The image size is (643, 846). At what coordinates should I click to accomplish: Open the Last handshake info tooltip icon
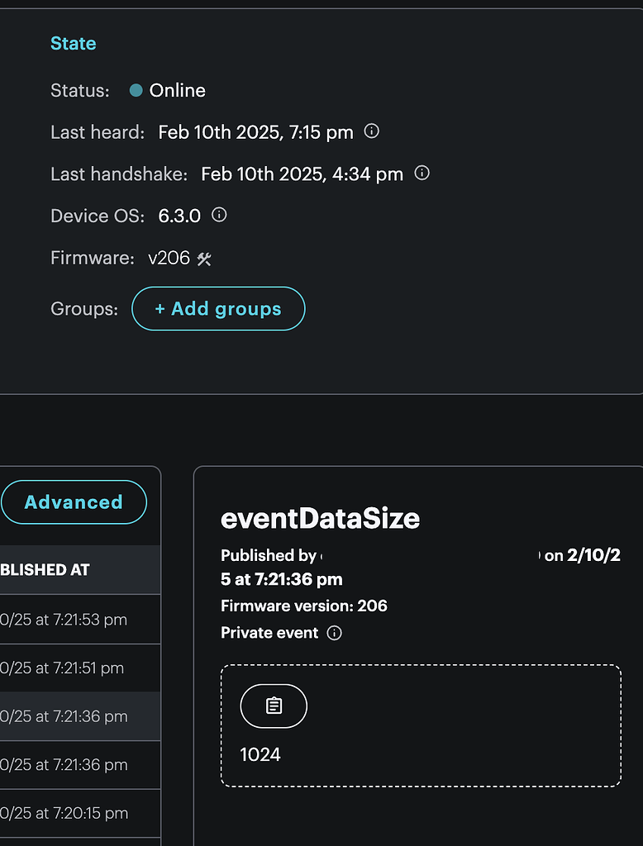(x=422, y=173)
